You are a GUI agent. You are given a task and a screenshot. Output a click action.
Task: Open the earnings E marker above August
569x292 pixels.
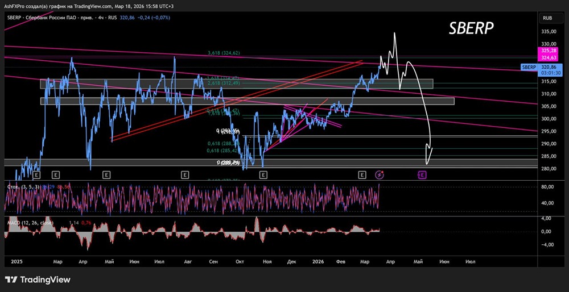(x=185, y=175)
